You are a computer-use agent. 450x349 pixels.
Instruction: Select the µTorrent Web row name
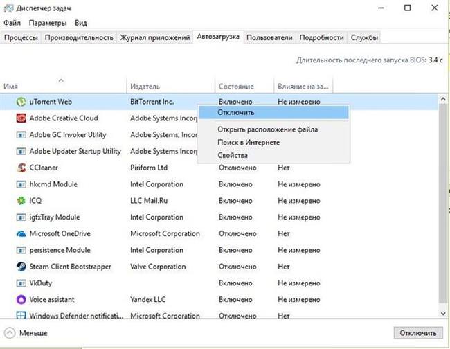(x=51, y=102)
